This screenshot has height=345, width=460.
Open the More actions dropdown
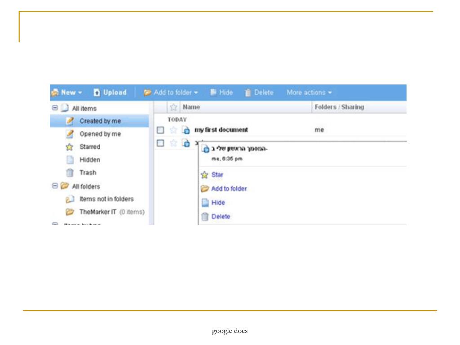[x=309, y=93]
